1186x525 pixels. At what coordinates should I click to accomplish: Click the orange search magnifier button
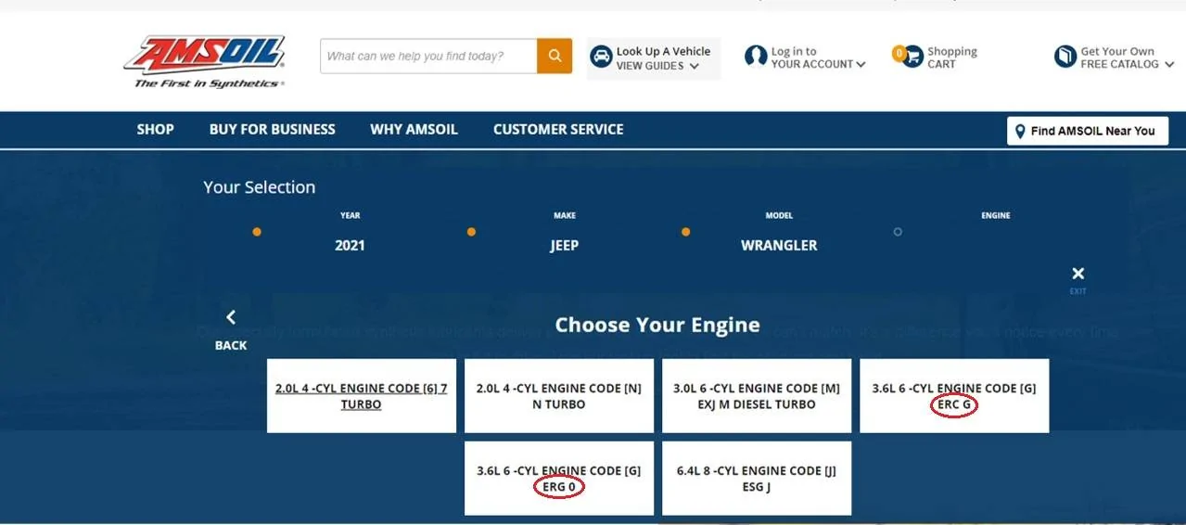555,56
